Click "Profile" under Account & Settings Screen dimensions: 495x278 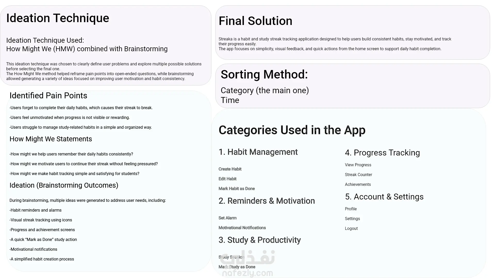point(351,209)
